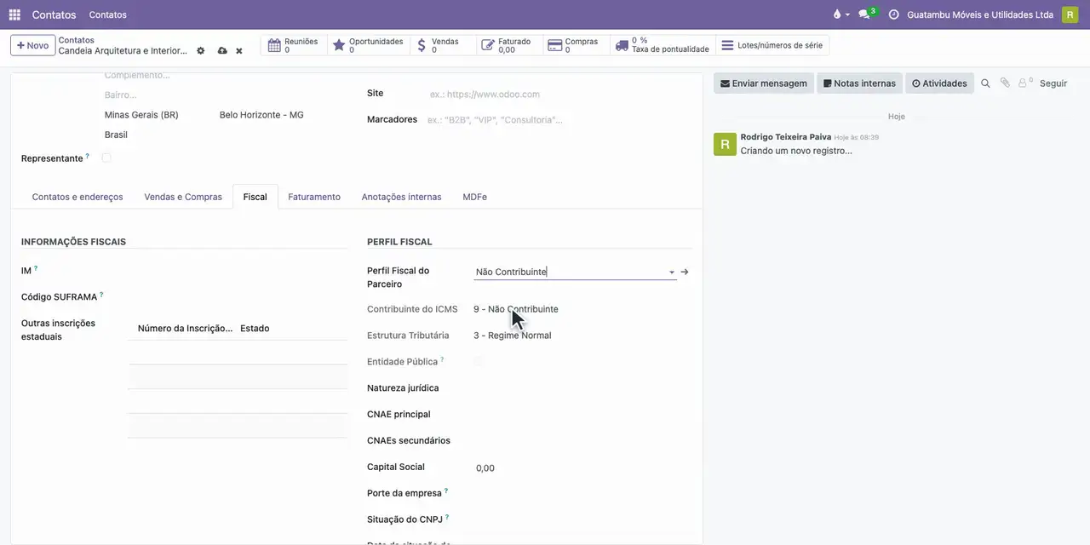The width and height of the screenshot is (1090, 545).
Task: Search chatter messages with magnifier icon
Action: click(x=985, y=83)
